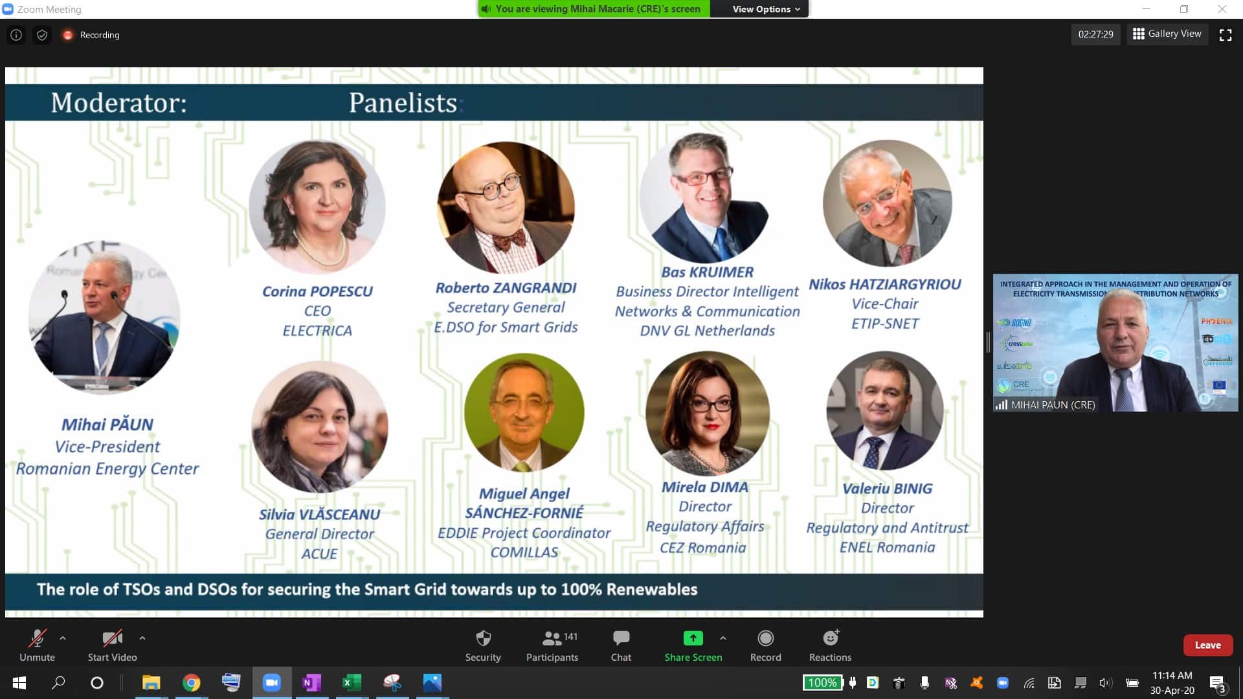Open Google Chrome from taskbar
Viewport: 1243px width, 699px height.
pos(192,683)
